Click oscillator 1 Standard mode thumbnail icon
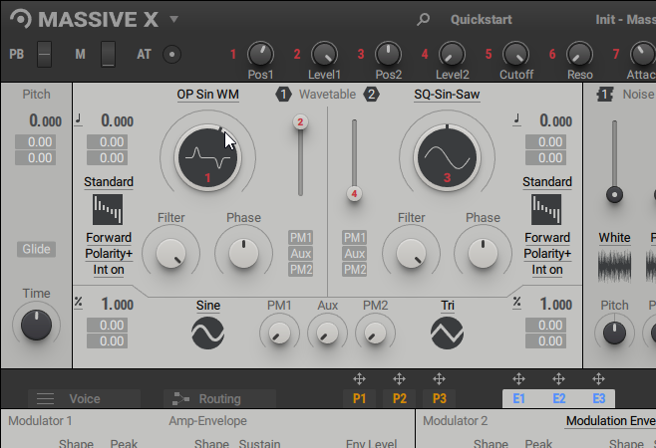Screen dimensions: 656x448 [108, 209]
